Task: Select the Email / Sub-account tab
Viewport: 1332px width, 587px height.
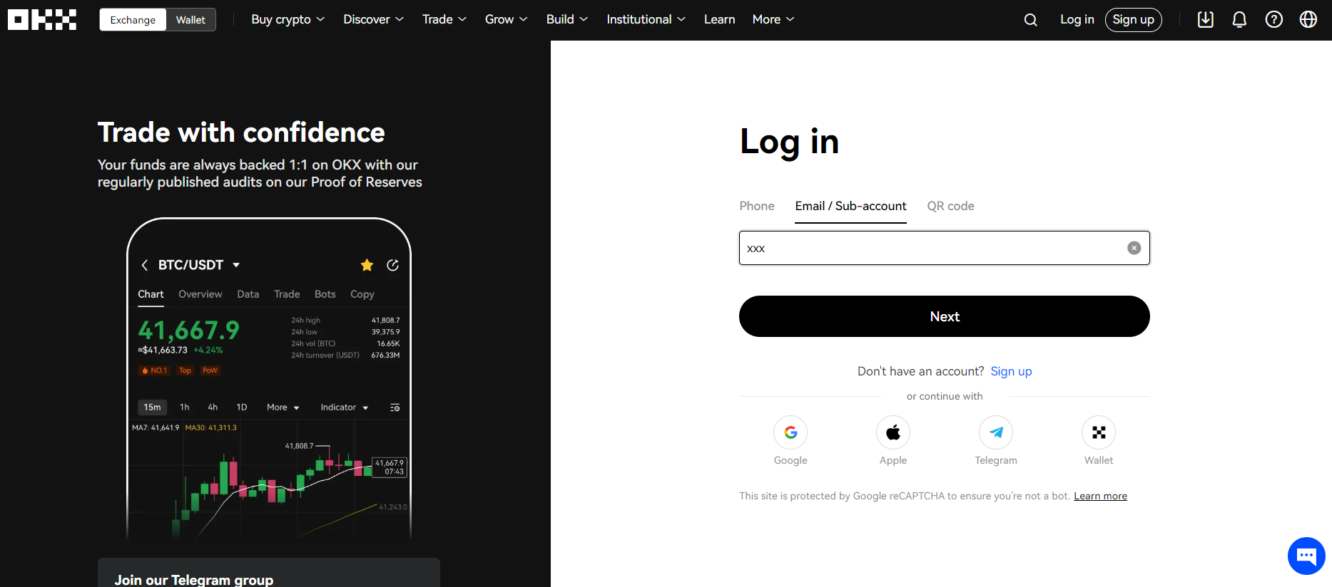Action: click(x=850, y=206)
